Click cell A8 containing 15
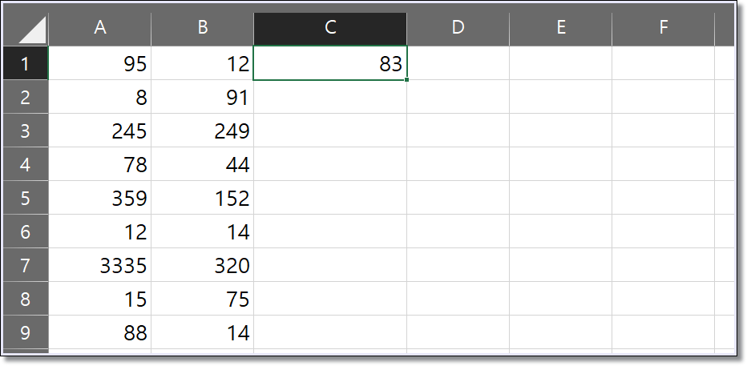Image resolution: width=747 pixels, height=378 pixels. (x=100, y=299)
